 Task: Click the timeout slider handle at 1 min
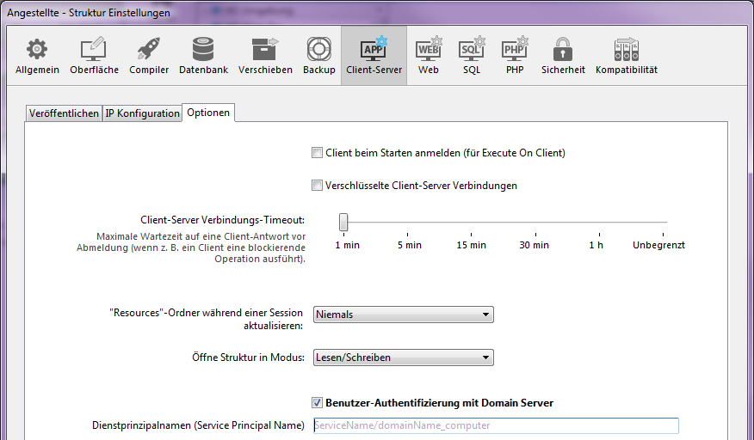[x=343, y=222]
